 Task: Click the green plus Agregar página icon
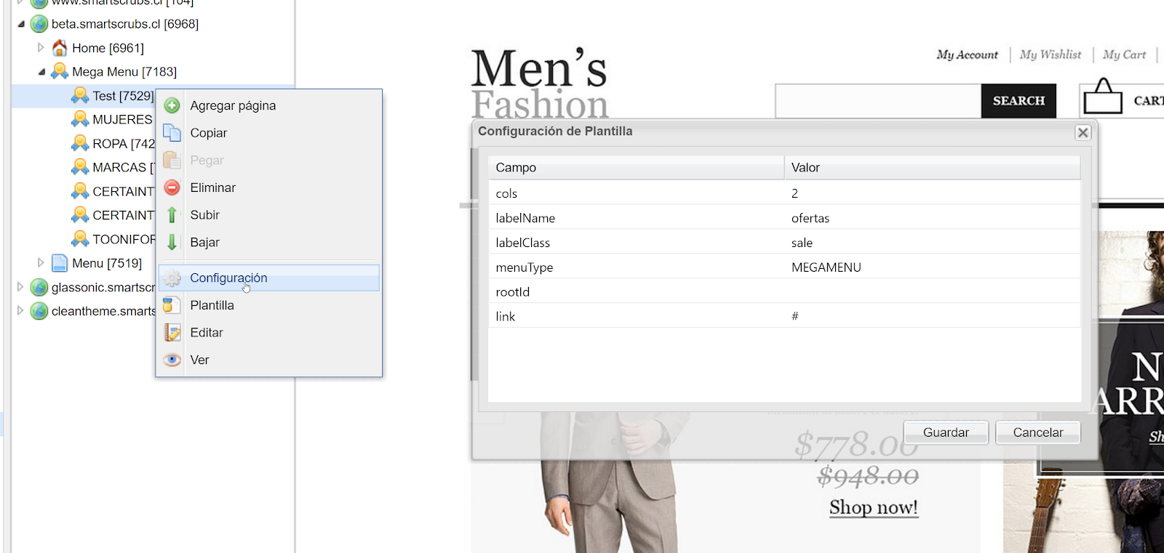[172, 106]
